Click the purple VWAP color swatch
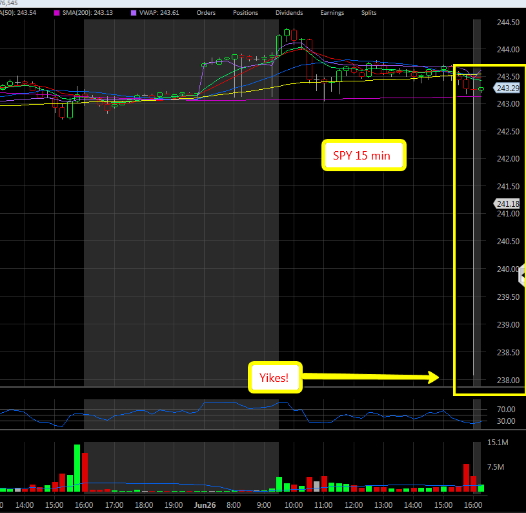526x513 pixels. [134, 13]
